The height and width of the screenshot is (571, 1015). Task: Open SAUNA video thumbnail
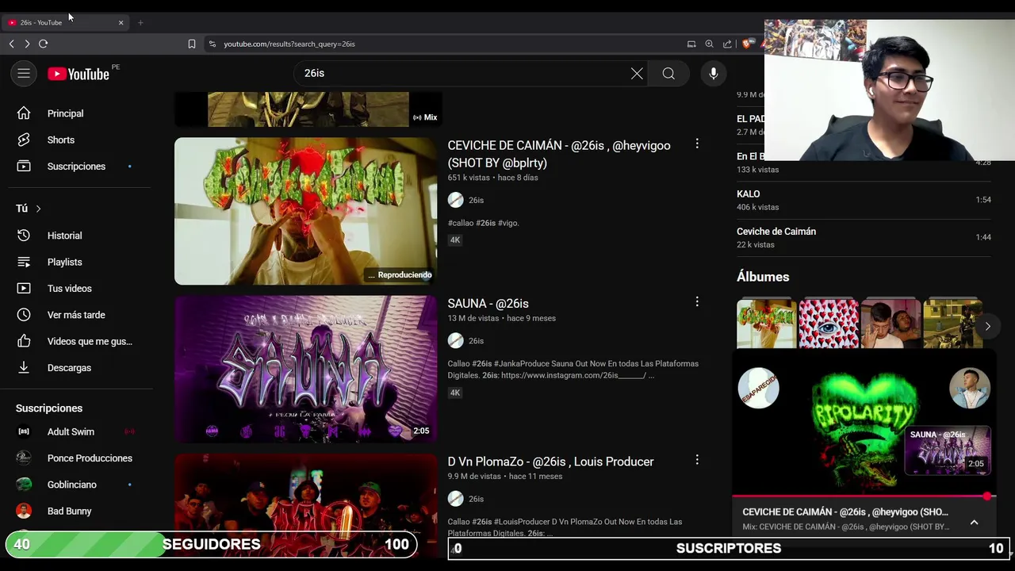(x=305, y=369)
